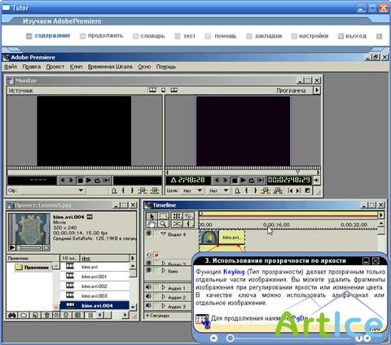Viewport: 391px width, 345px height.
Task: Click the закладки link in Tutor bar
Action: (268, 36)
